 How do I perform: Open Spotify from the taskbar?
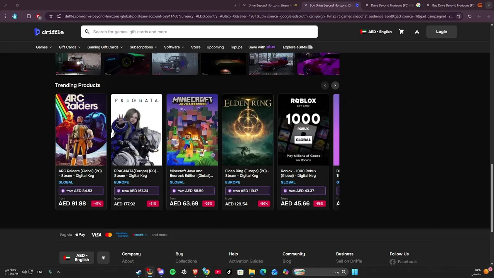[173, 272]
